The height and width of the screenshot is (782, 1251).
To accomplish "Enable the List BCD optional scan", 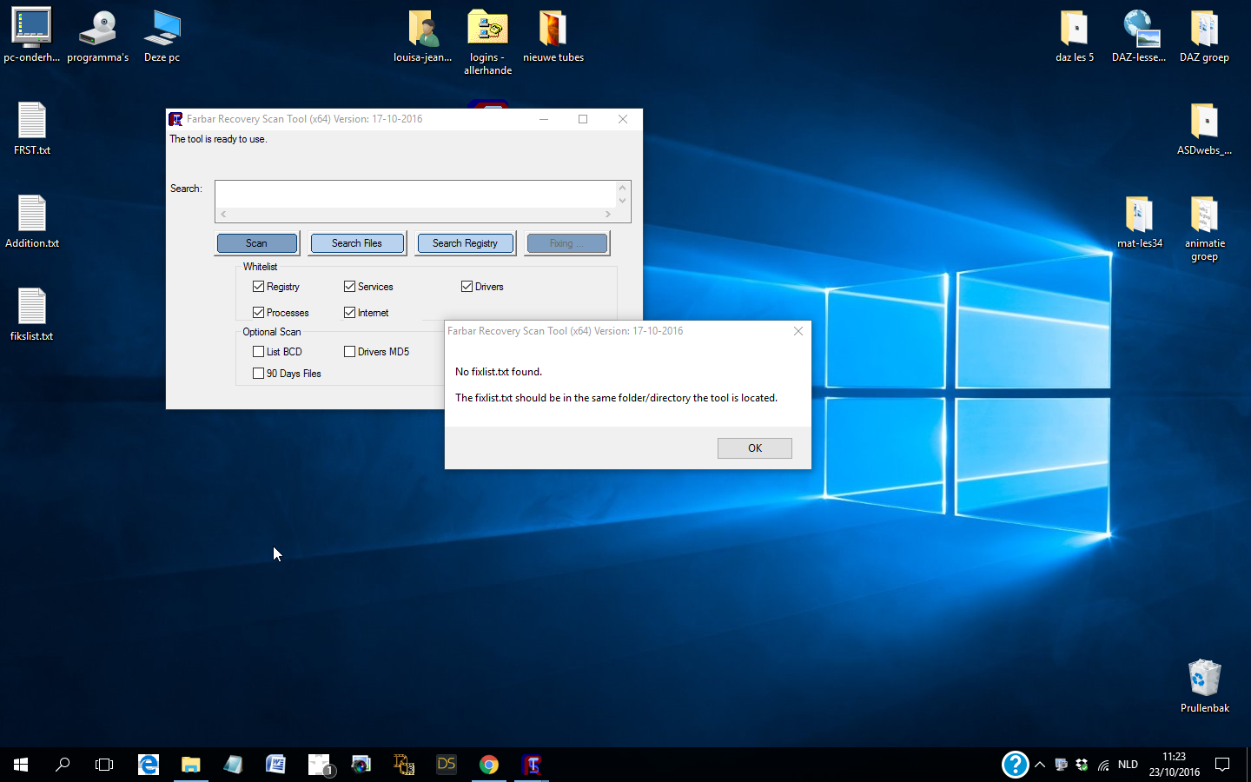I will coord(259,352).
